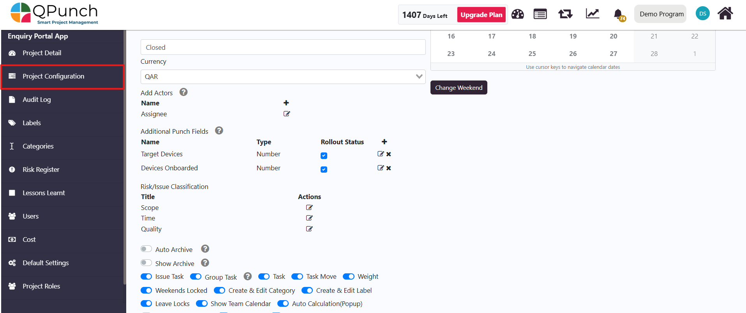Screen dimensions: 746x313
Task: Click the Upgrade Plan button
Action: pyautogui.click(x=481, y=15)
